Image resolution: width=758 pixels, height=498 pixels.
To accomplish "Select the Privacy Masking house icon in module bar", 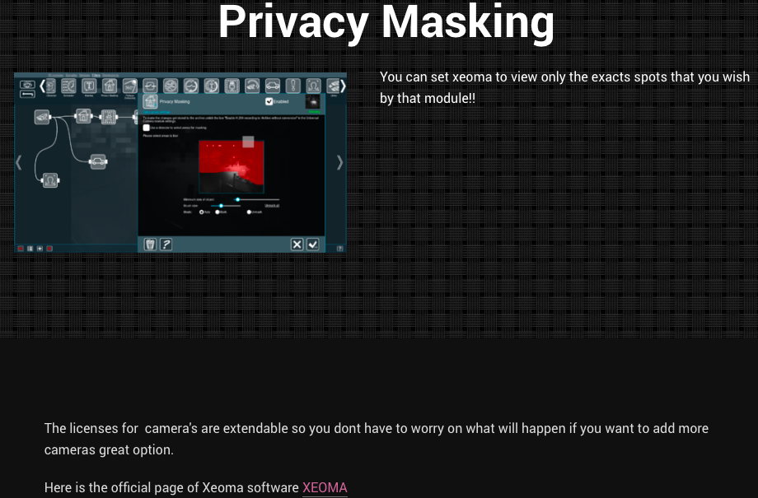I will (110, 86).
